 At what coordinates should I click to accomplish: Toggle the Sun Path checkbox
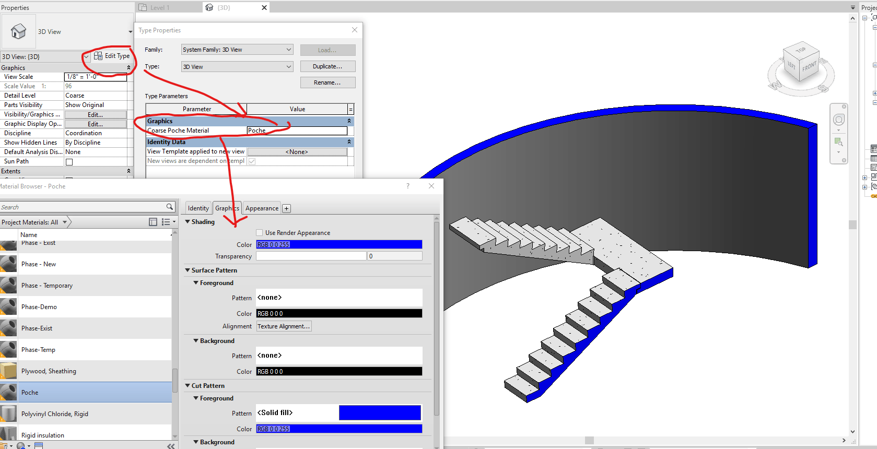[69, 162]
